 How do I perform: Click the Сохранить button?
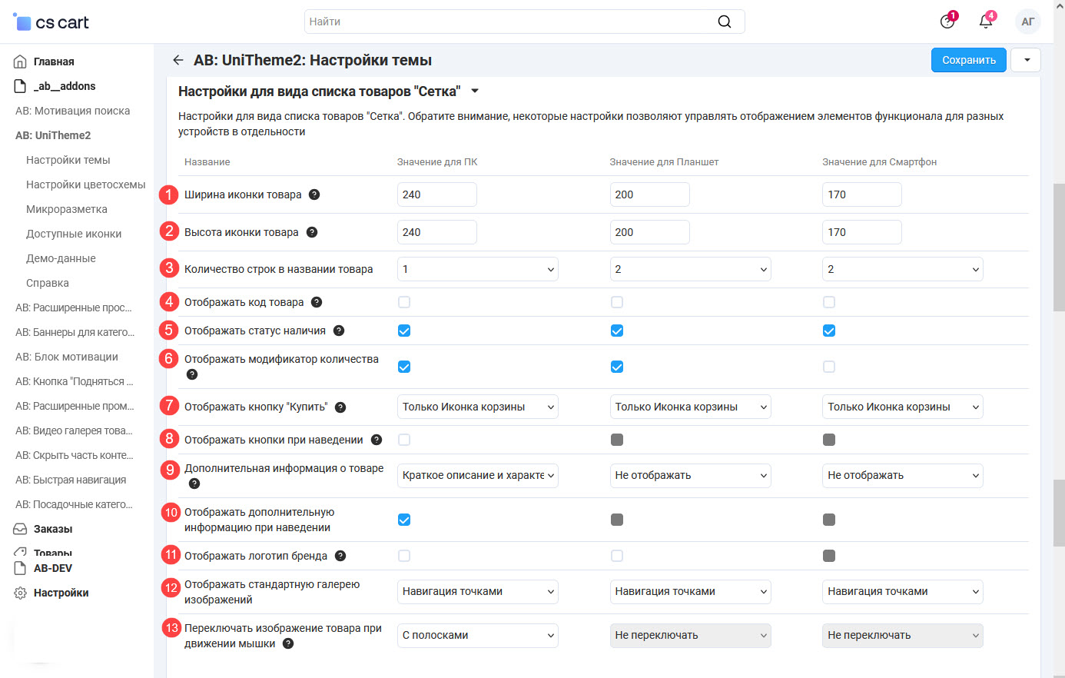pos(969,60)
